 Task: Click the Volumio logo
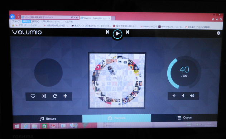(27, 32)
